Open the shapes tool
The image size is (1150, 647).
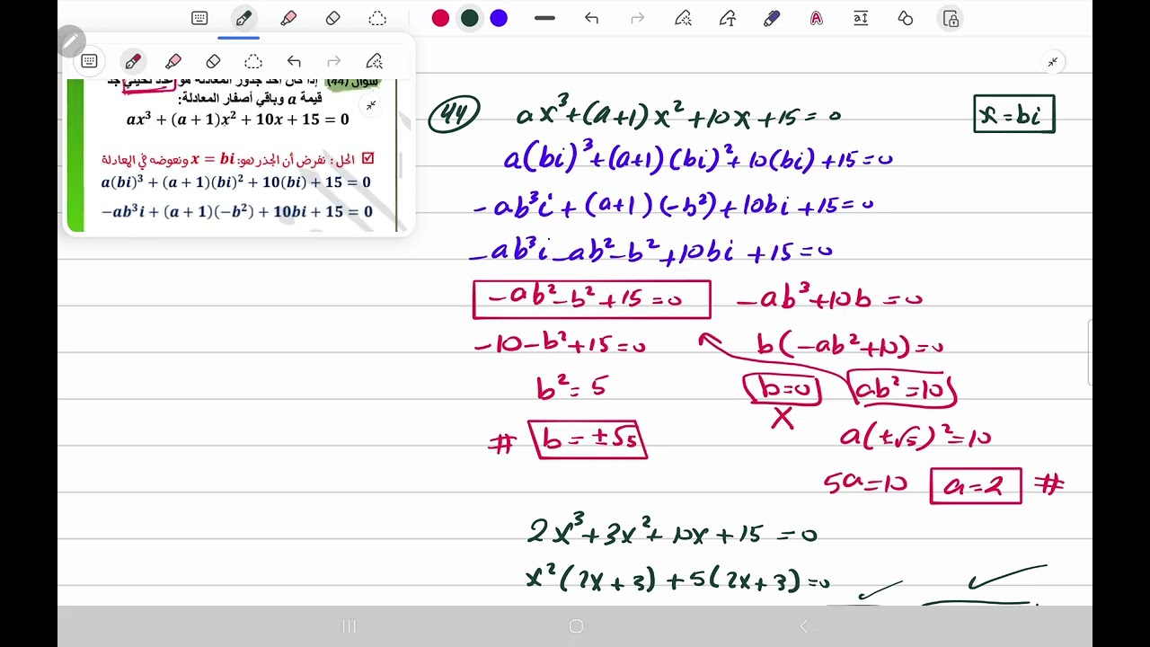coord(906,18)
